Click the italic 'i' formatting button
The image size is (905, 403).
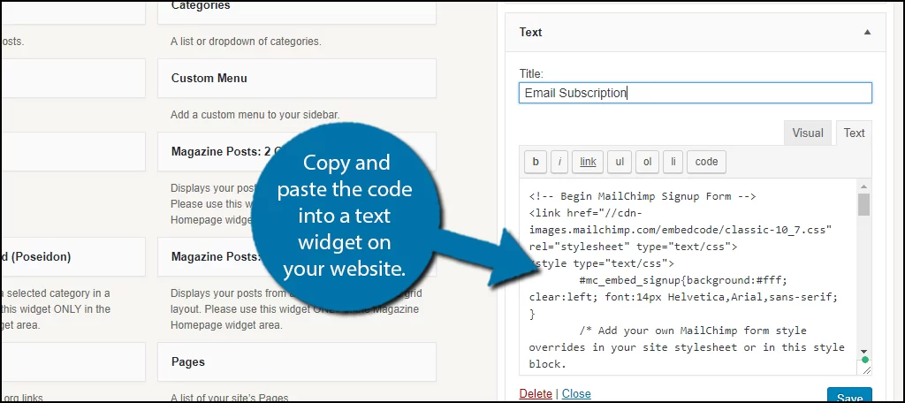click(x=559, y=163)
